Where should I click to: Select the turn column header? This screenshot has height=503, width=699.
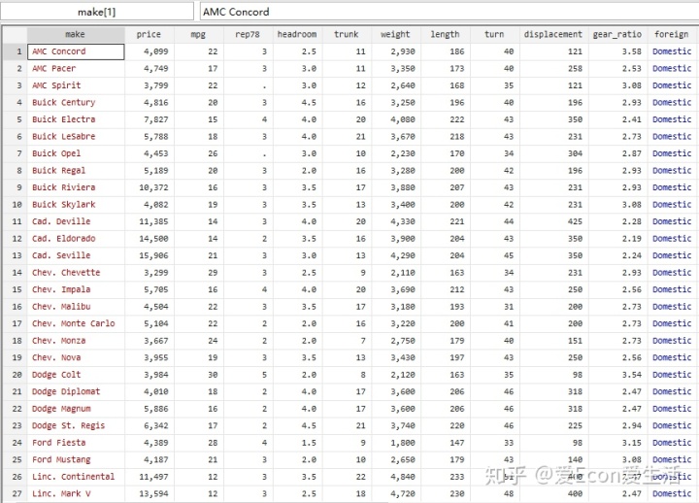click(x=495, y=34)
